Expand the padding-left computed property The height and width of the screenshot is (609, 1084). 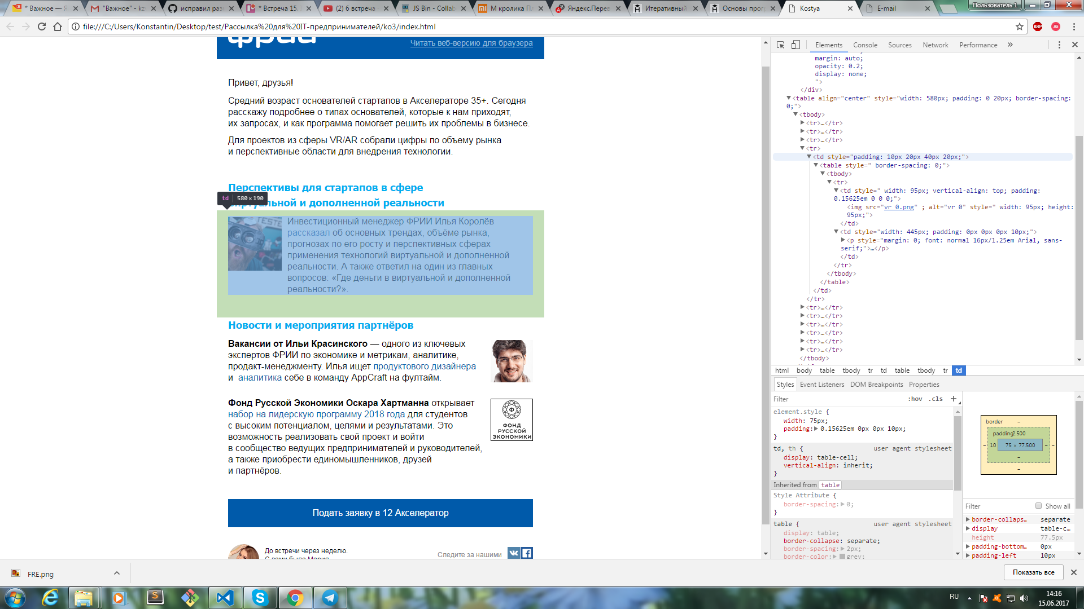coord(968,555)
